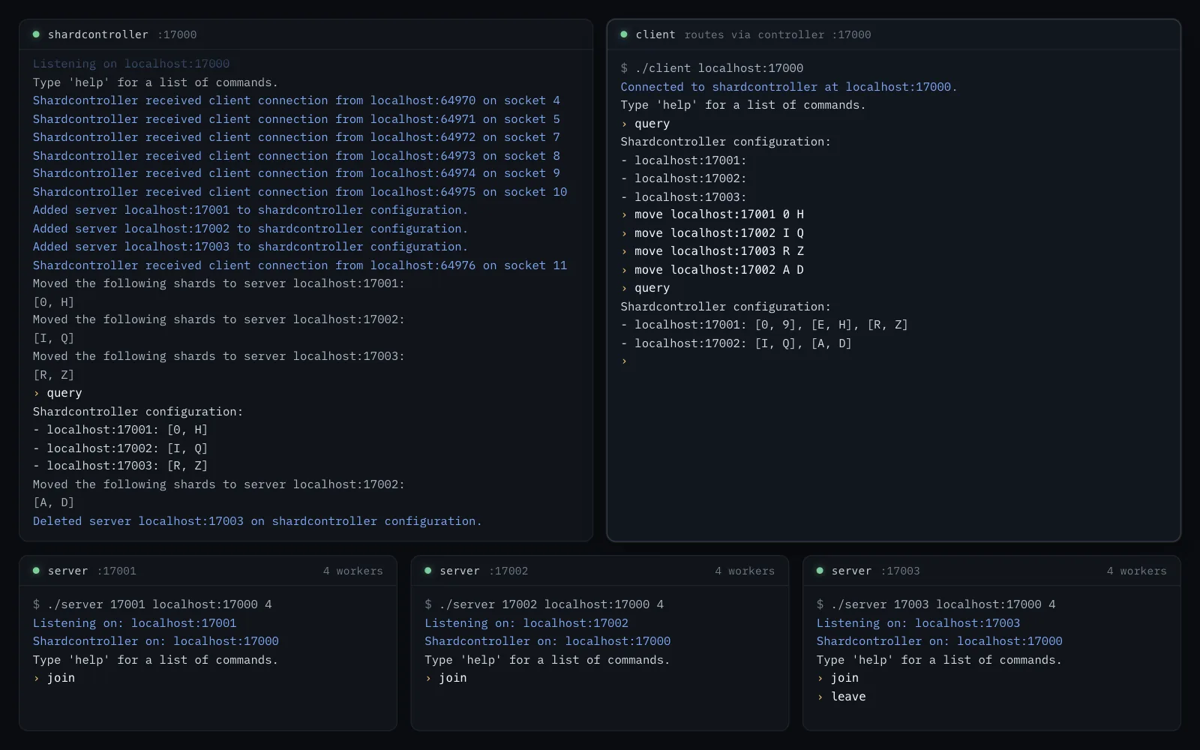Select the server :17002 pane title
This screenshot has width=1200, height=750.
(x=460, y=571)
